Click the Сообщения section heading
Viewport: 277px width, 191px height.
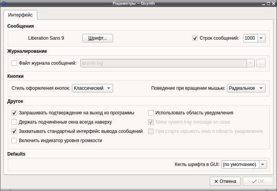[20, 26]
